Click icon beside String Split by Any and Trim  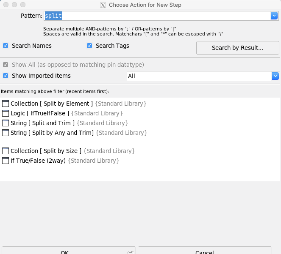[x=6, y=133]
